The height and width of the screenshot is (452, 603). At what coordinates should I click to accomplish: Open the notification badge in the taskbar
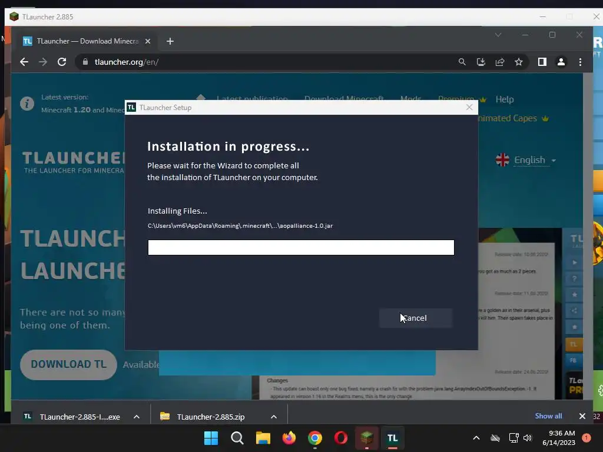(586, 438)
